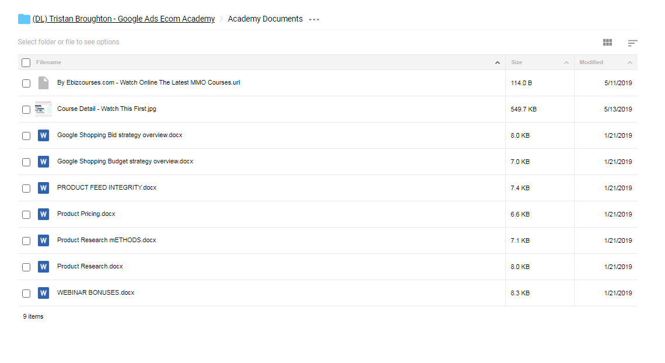Open By Ebizcourses.com Watch Online url file
The height and width of the screenshot is (363, 665).
pyautogui.click(x=148, y=83)
